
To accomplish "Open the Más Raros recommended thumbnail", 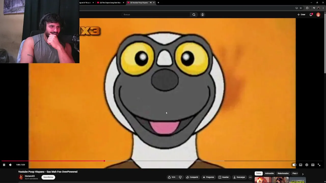I will click(x=297, y=180).
